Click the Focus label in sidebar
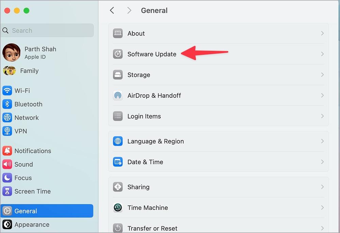Image resolution: width=340 pixels, height=233 pixels. pos(23,178)
